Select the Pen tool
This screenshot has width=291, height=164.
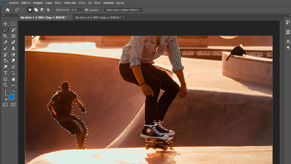coord(13,67)
